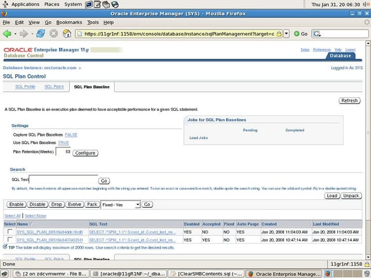Click the green Go icon beside address bar

pyautogui.click(x=296, y=34)
